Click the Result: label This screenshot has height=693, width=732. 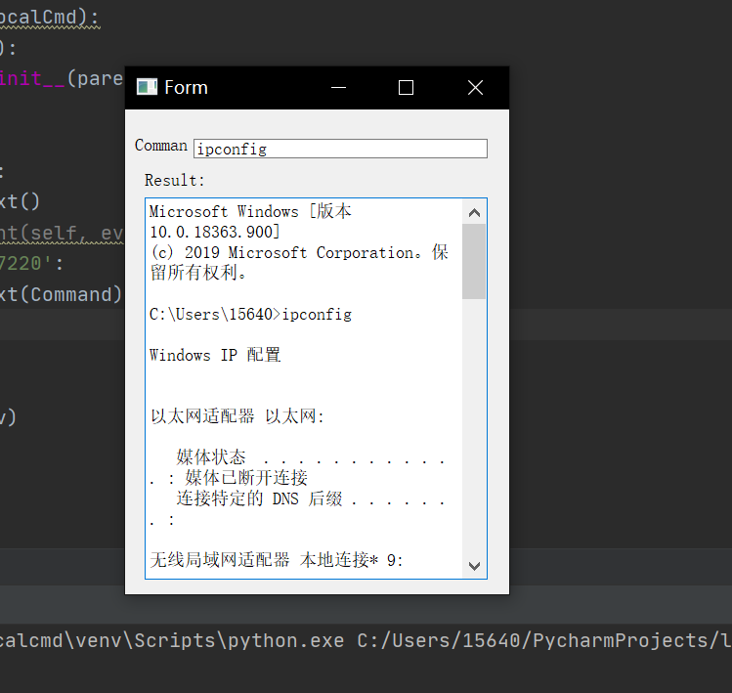click(x=175, y=180)
